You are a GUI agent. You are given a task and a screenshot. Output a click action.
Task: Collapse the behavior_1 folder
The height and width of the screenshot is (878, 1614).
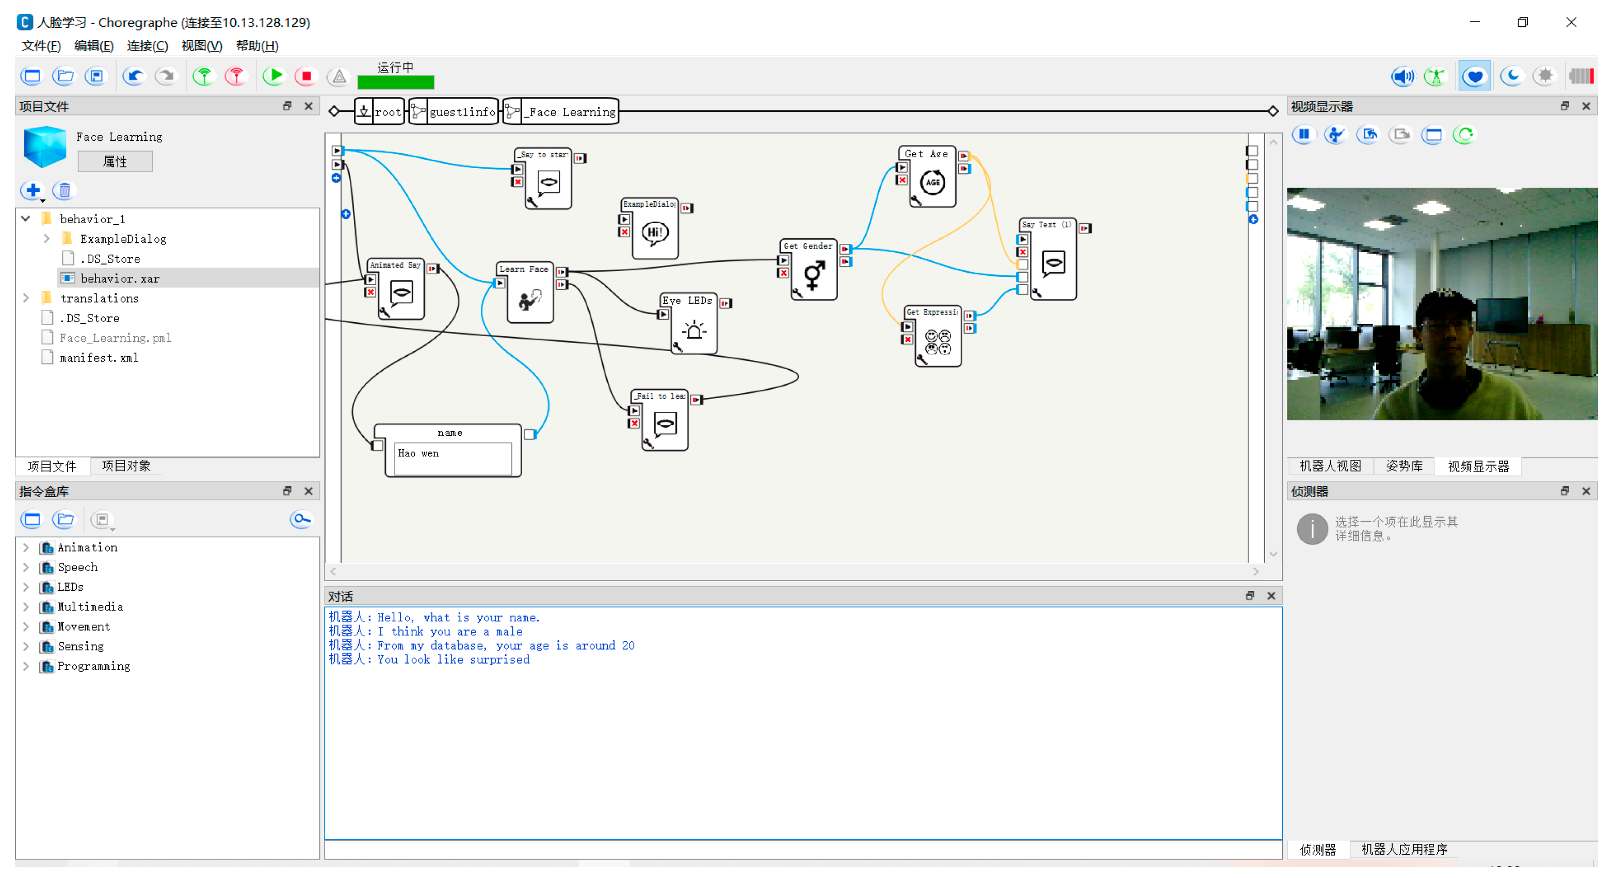pos(26,219)
